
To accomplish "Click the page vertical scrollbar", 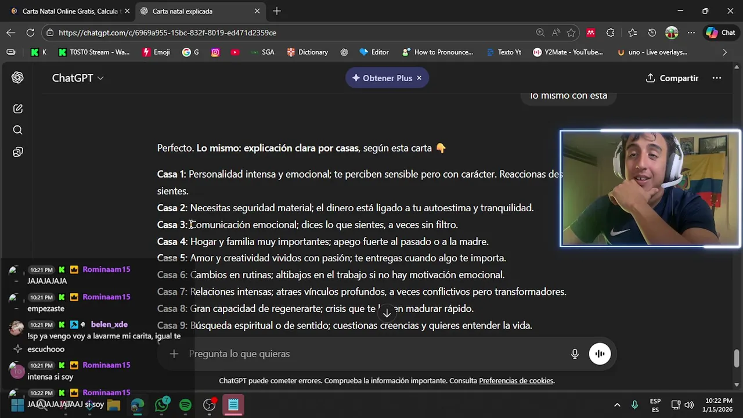I will point(737,358).
